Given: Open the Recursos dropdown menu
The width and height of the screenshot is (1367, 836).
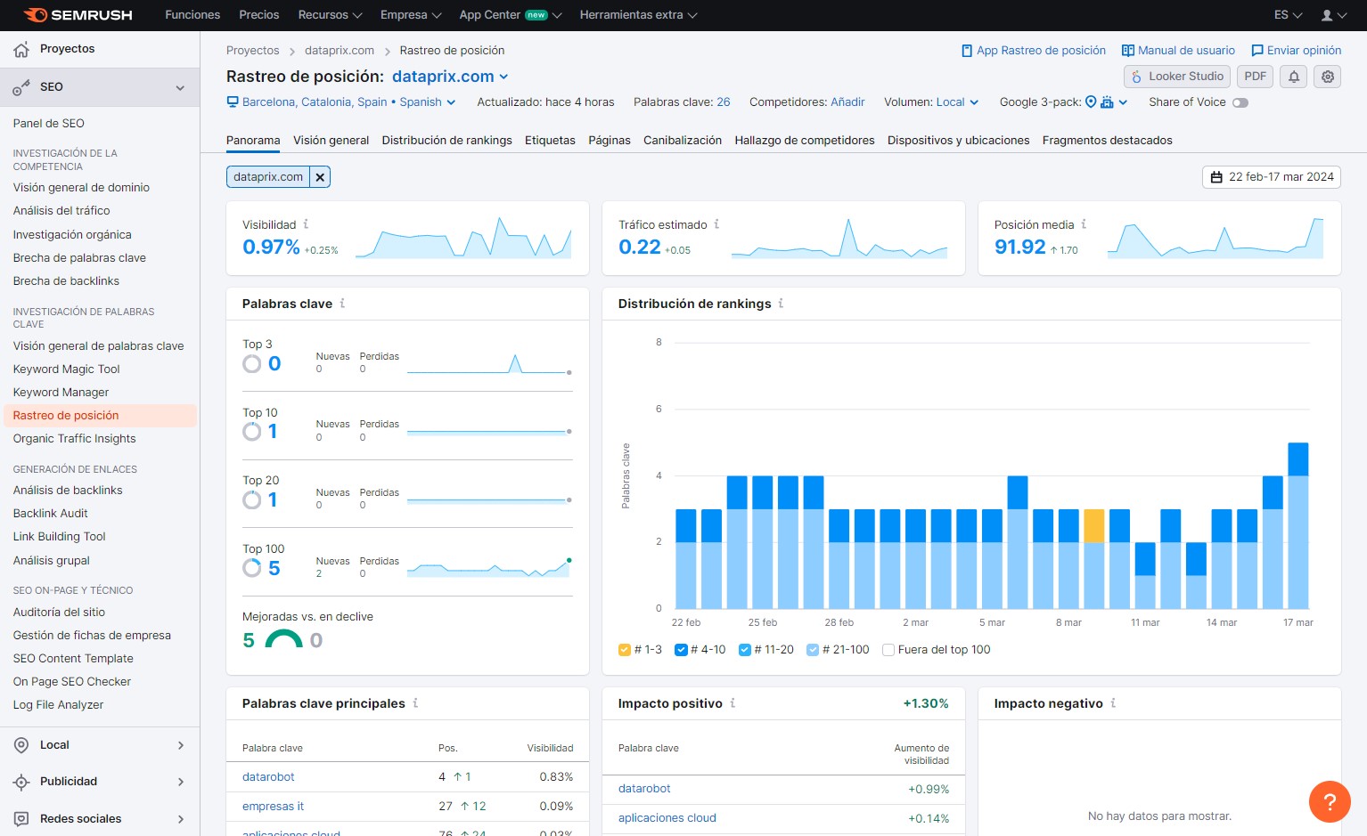Looking at the screenshot, I should [330, 15].
